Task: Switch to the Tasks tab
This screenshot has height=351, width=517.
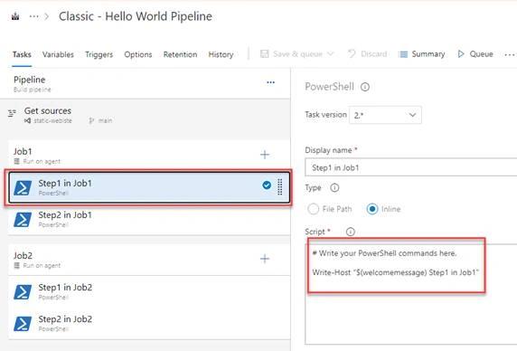Action: pyautogui.click(x=22, y=54)
